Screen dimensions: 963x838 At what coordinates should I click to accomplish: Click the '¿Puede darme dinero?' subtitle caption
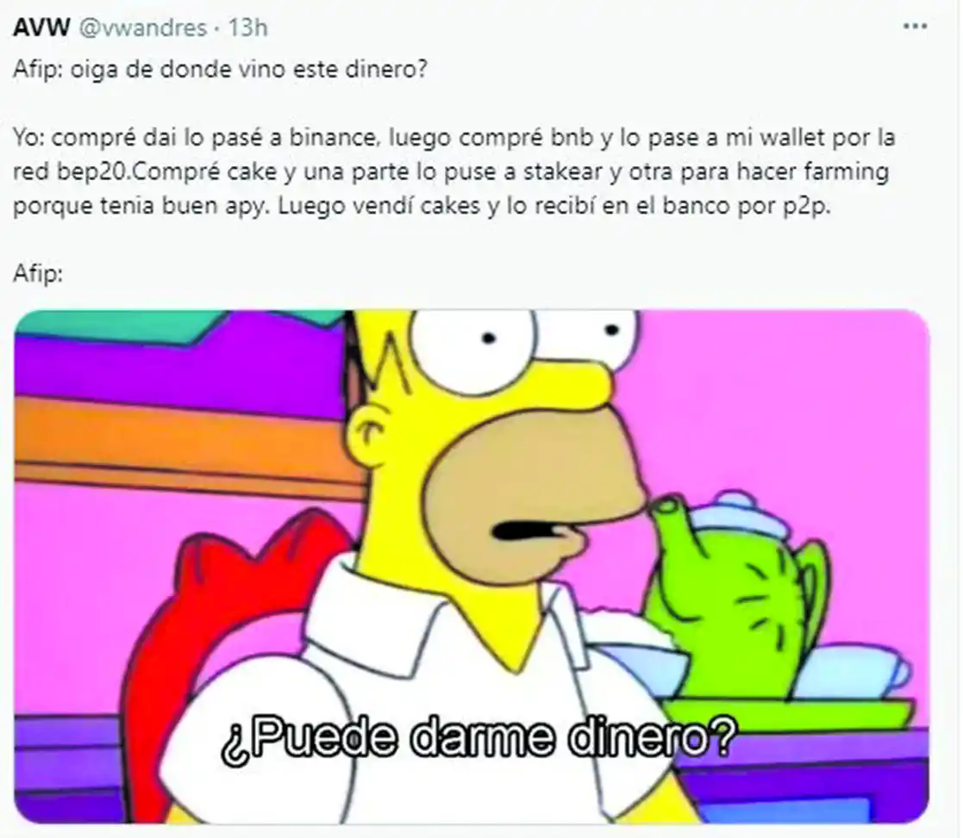click(478, 739)
